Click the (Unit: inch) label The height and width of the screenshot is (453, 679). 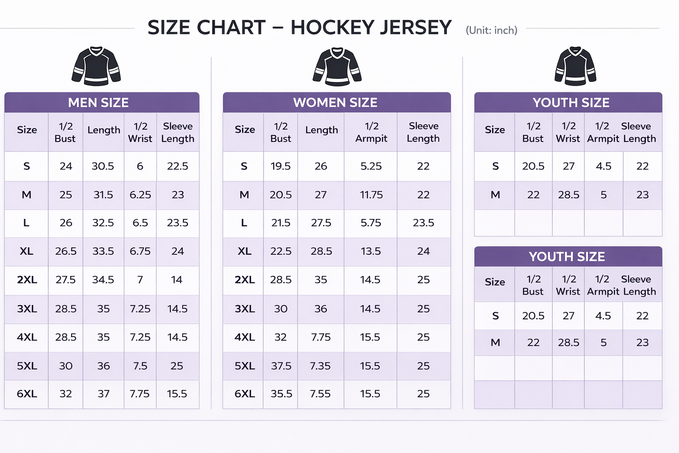coord(491,31)
